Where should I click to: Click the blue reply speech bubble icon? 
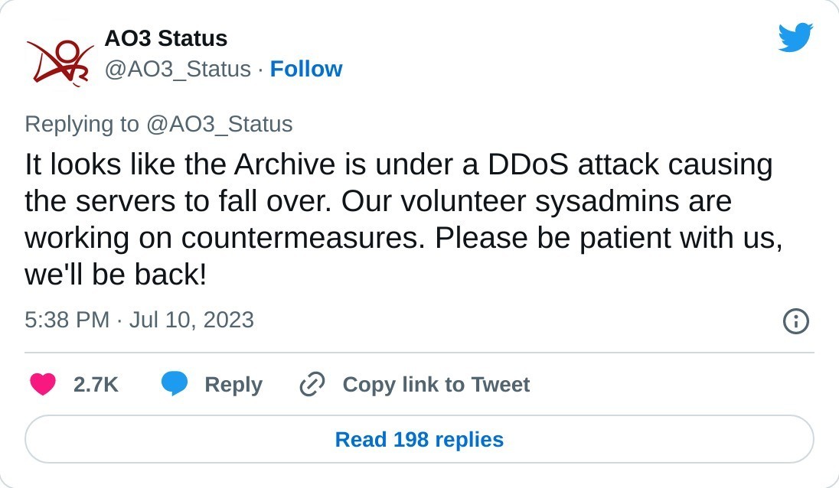coord(175,384)
